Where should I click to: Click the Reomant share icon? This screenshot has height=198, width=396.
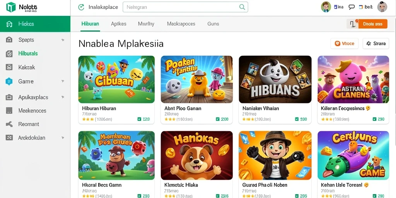pyautogui.click(x=9, y=124)
